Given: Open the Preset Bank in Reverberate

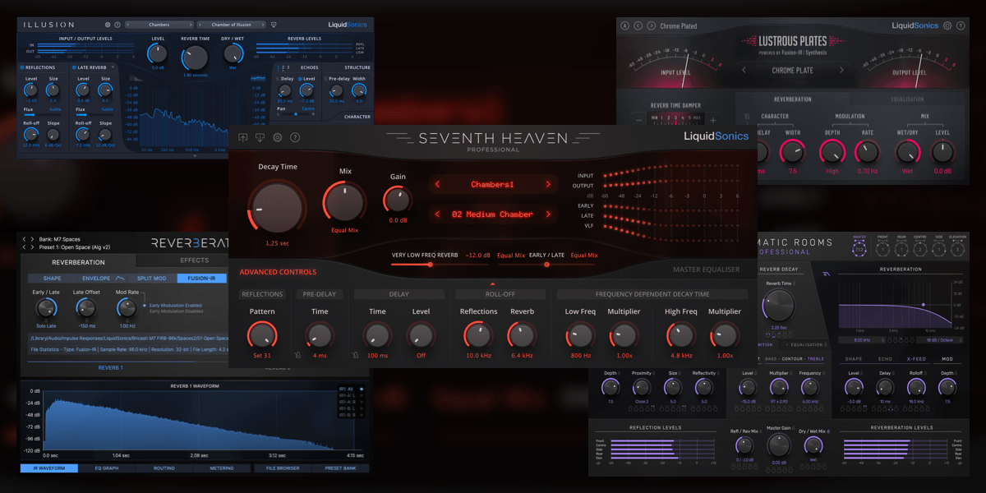Looking at the screenshot, I should pos(340,468).
